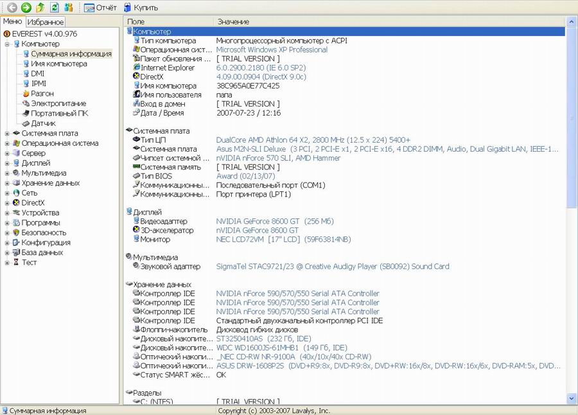Select the Меню tab

point(13,21)
